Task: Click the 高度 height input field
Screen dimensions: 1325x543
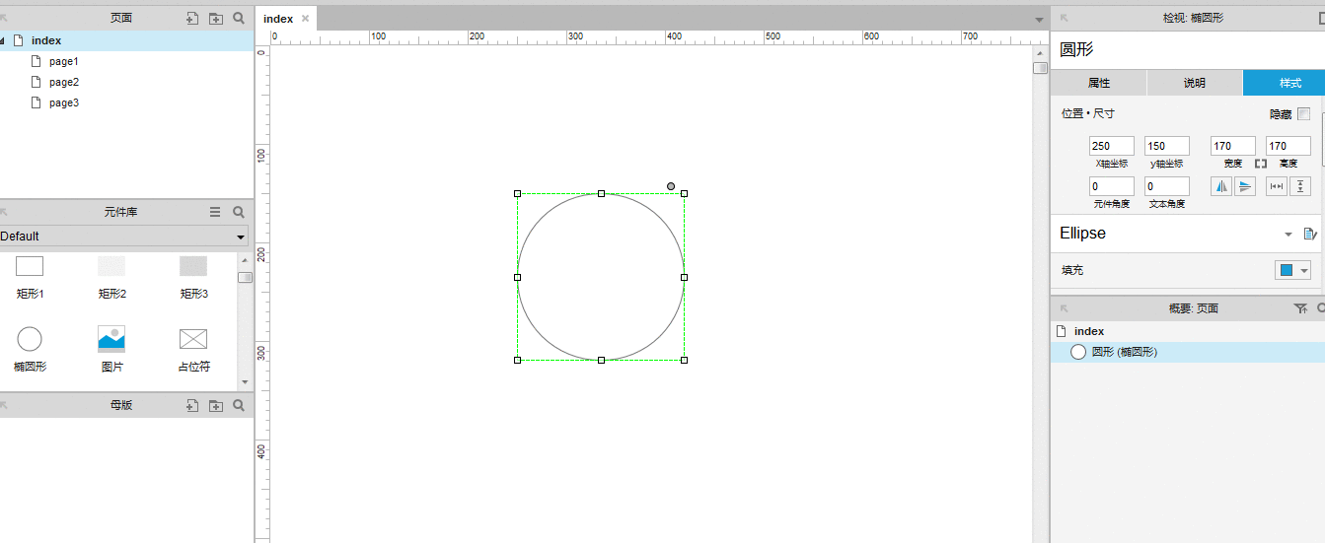Action: pos(1288,146)
